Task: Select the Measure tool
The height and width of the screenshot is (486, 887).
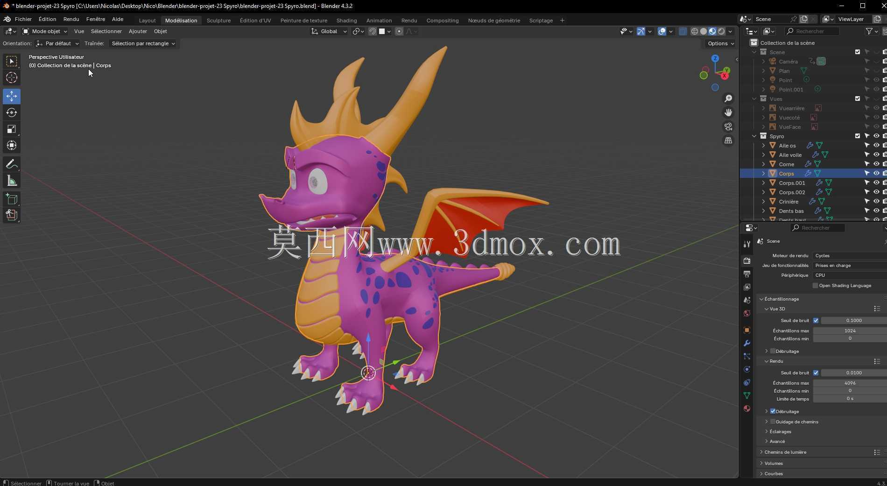Action: pyautogui.click(x=12, y=181)
